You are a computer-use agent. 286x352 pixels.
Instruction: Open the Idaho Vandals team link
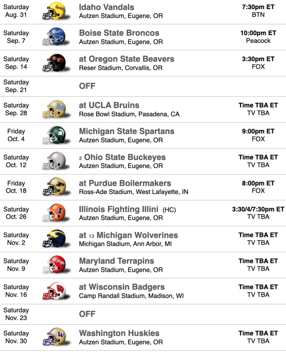107,7
